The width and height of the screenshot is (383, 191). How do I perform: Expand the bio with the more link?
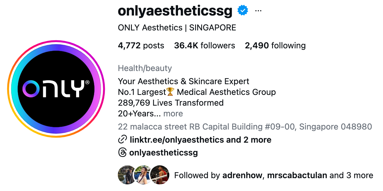pos(173,113)
